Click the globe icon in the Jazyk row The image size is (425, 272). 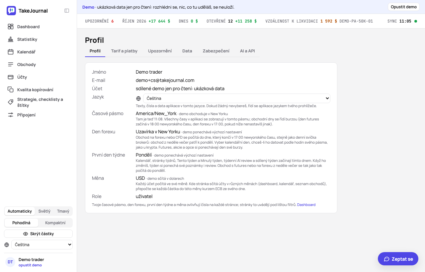(x=138, y=99)
